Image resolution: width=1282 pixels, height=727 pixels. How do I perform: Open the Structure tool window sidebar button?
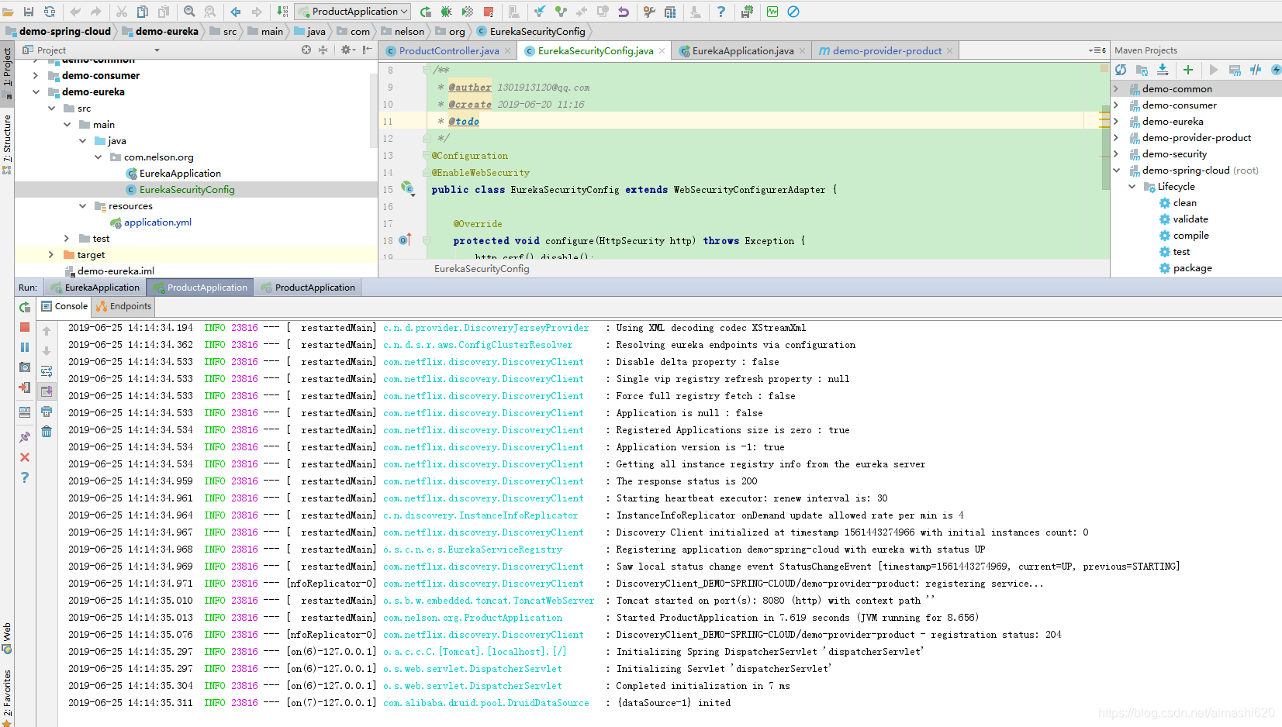tap(7, 145)
